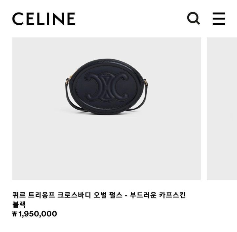
Task: Go home via the CELINE logo
Action: (44, 19)
